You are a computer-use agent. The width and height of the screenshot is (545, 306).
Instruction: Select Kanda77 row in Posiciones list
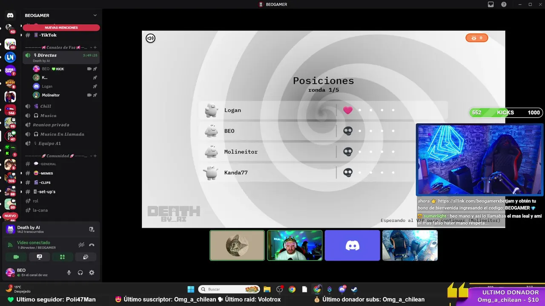pos(324,173)
